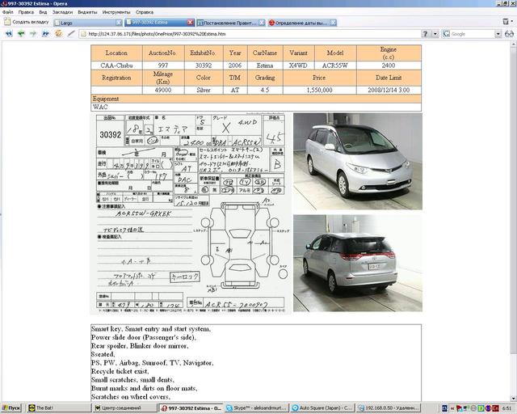517x414 pixels.
Task: Open the Файл menu
Action: click(x=7, y=12)
